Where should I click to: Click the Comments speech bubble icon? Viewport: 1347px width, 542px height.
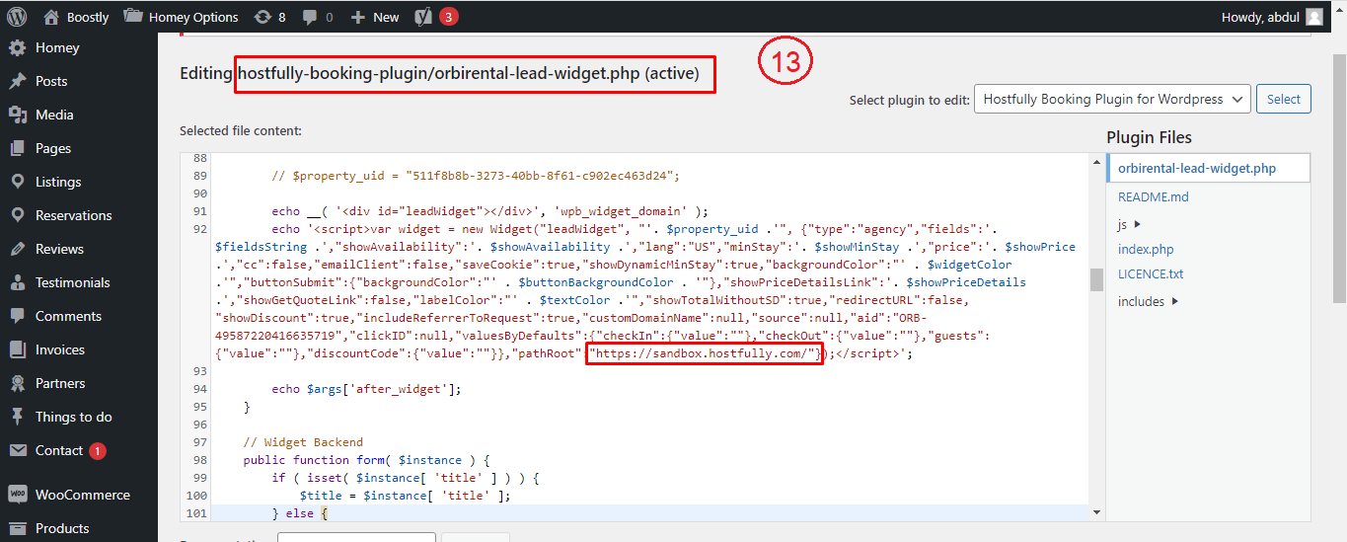pos(17,316)
